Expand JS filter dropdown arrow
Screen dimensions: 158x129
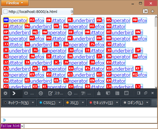83,103
